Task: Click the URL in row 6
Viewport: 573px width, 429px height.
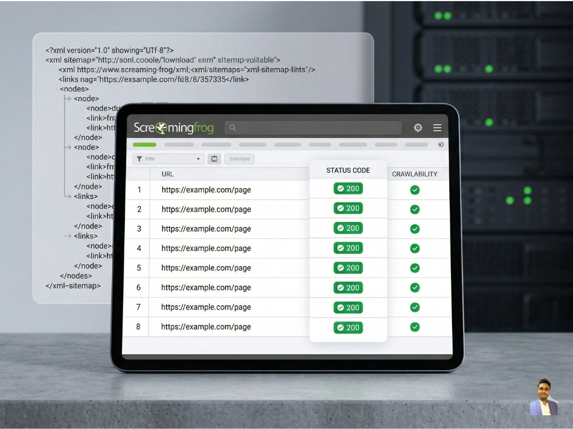Action: point(206,288)
